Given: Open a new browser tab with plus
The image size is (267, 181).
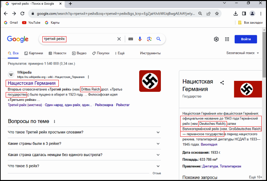Looking at the screenshot, I should 70,4.
